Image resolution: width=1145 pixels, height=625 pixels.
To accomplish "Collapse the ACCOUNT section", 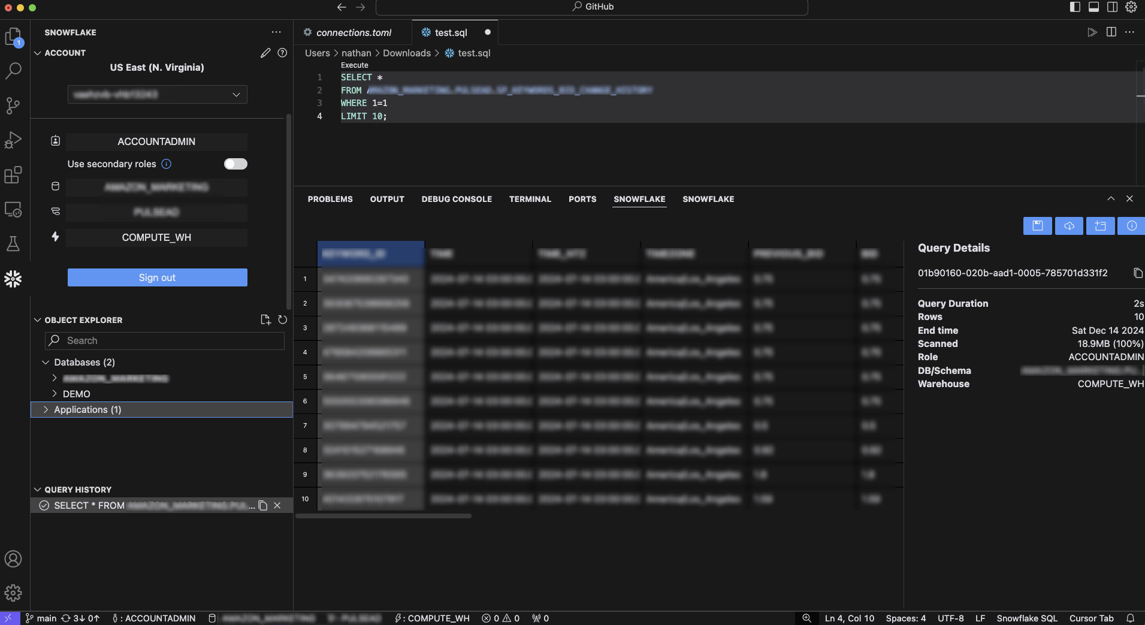I will click(38, 53).
